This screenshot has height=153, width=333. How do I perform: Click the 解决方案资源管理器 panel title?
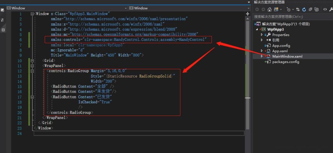[269, 2]
